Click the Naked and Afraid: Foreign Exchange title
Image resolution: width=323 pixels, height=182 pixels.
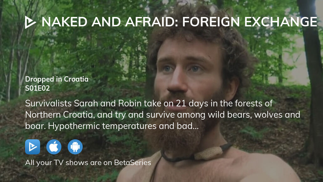pyautogui.click(x=180, y=22)
